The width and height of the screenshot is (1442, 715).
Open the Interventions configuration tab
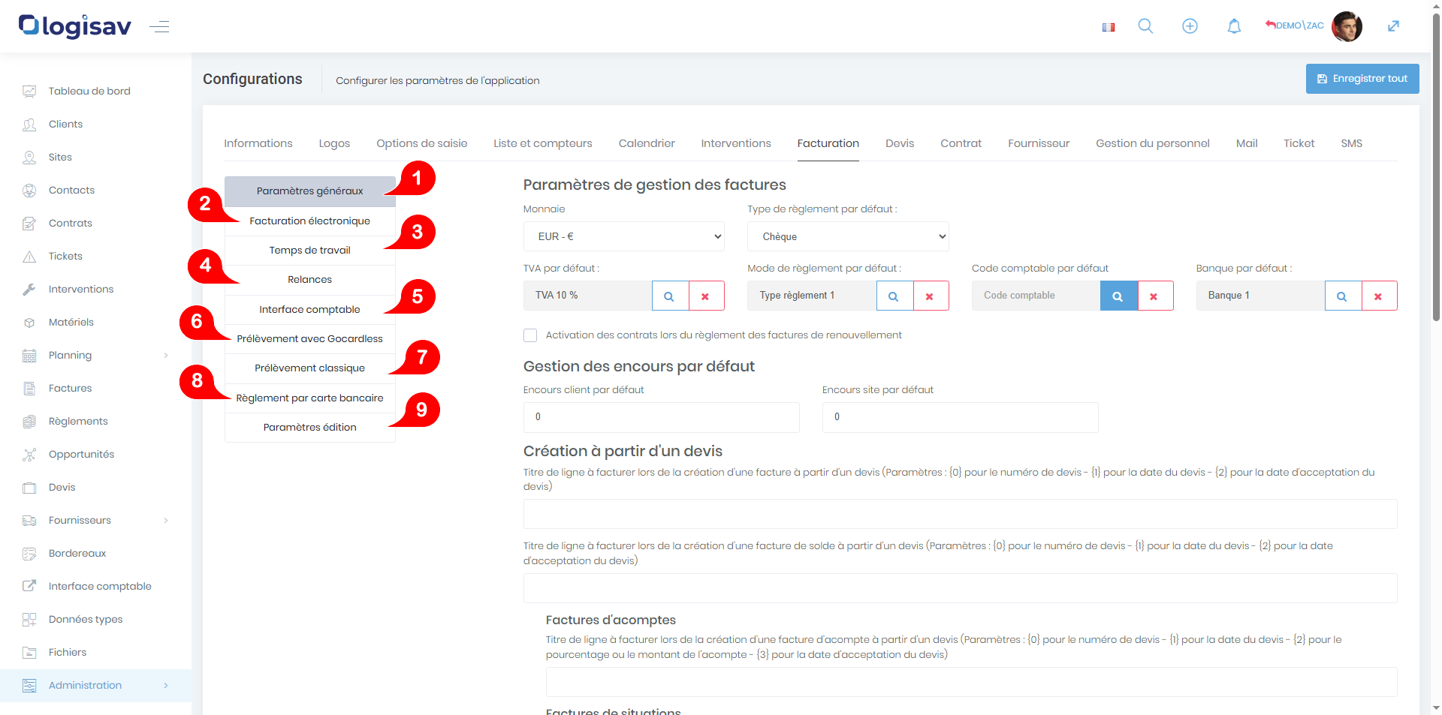[x=735, y=143]
